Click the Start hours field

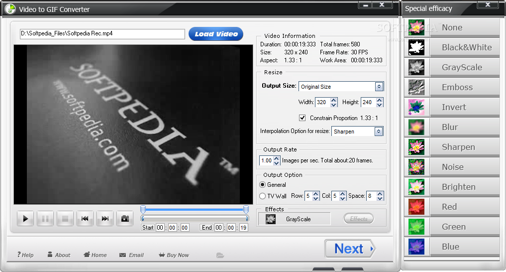160,228
